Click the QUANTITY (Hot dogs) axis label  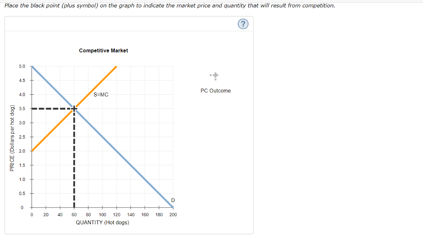click(102, 222)
